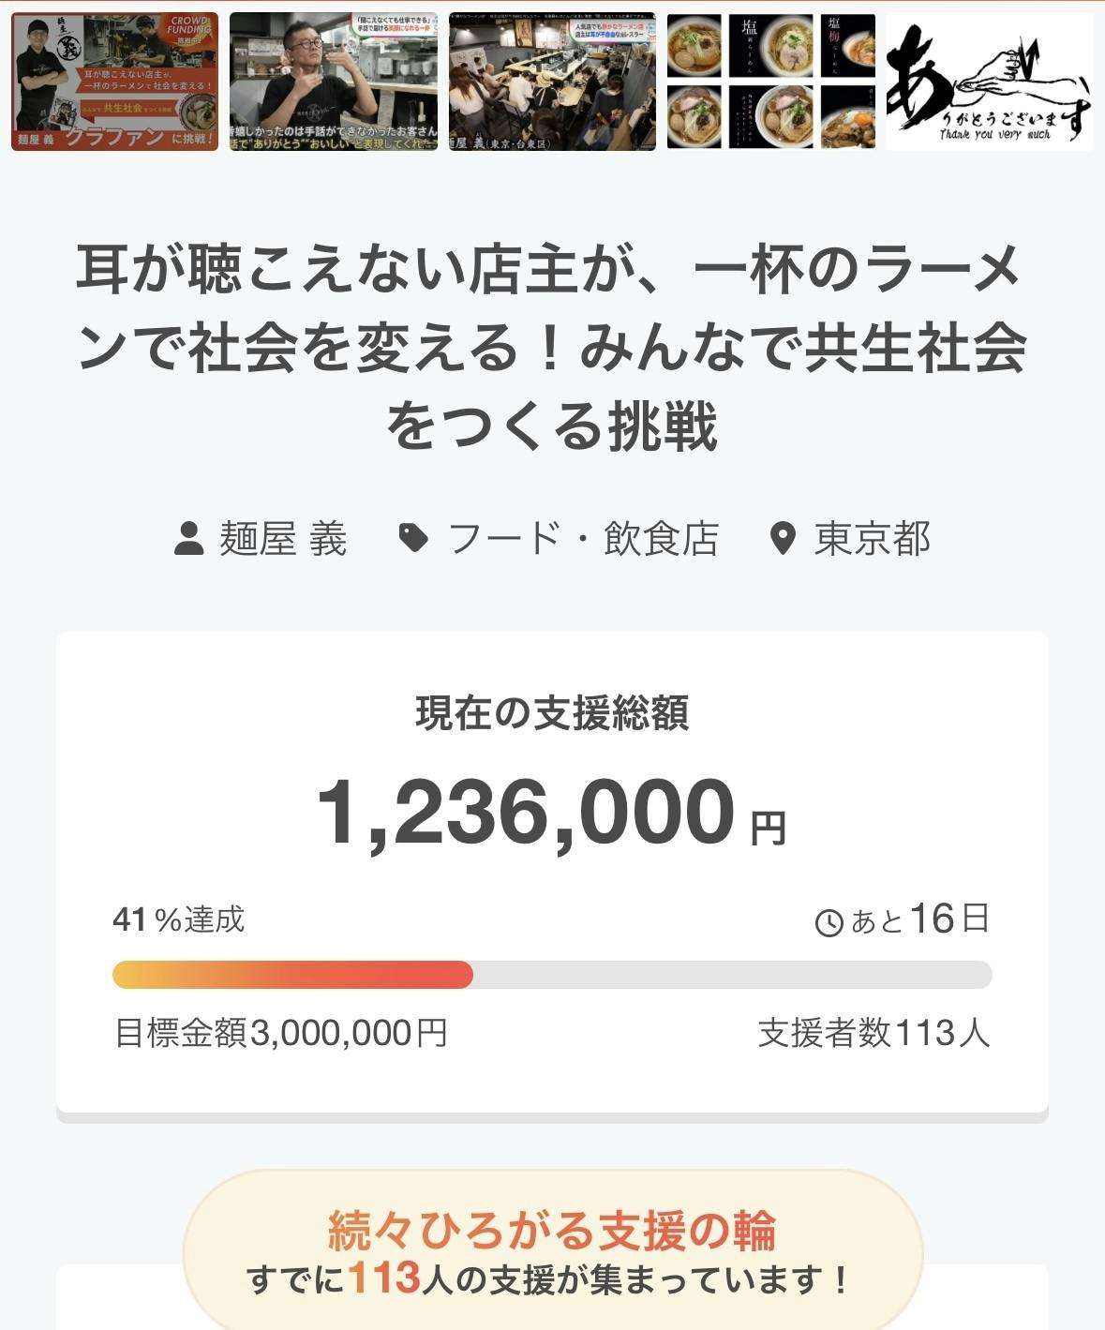This screenshot has width=1105, height=1330.
Task: Click the funding progress bar
Action: pyautogui.click(x=552, y=975)
